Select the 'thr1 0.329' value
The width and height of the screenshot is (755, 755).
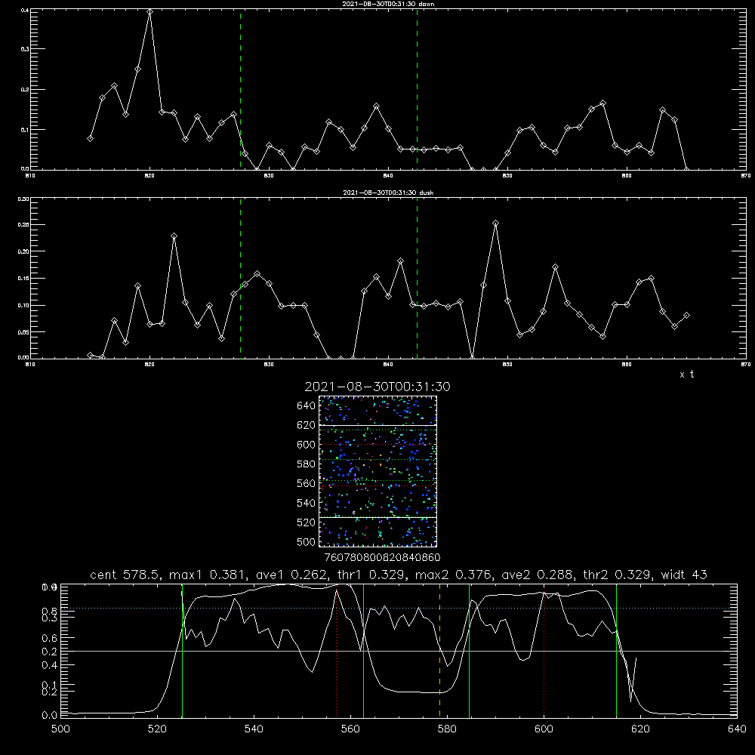point(371,575)
